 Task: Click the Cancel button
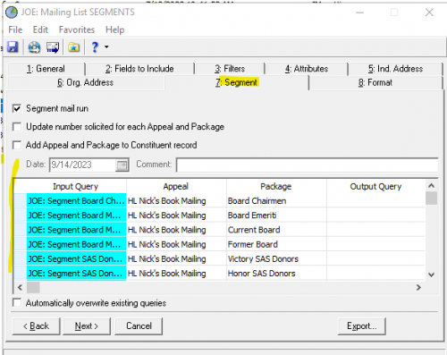pyautogui.click(x=139, y=326)
